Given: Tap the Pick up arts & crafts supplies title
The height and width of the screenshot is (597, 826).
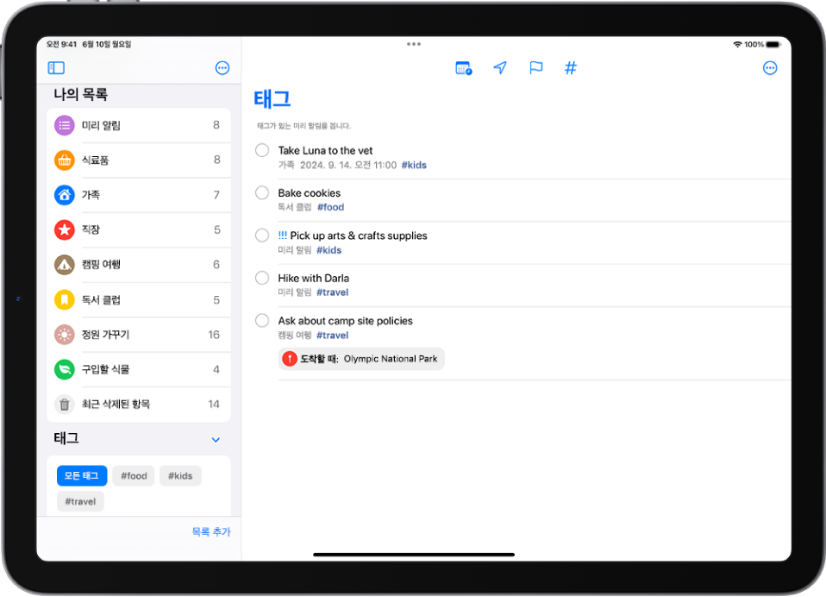Looking at the screenshot, I should tap(358, 236).
